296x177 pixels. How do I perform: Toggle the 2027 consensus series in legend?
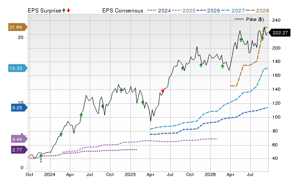tap(233, 11)
